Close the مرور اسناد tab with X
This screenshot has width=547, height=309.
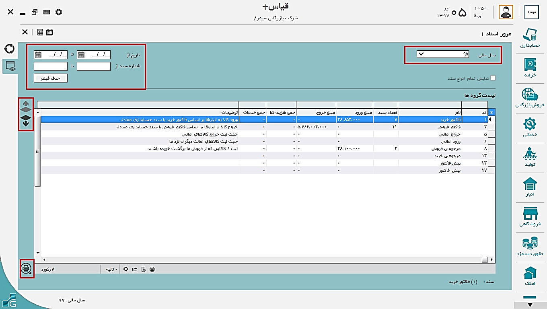pos(25,32)
